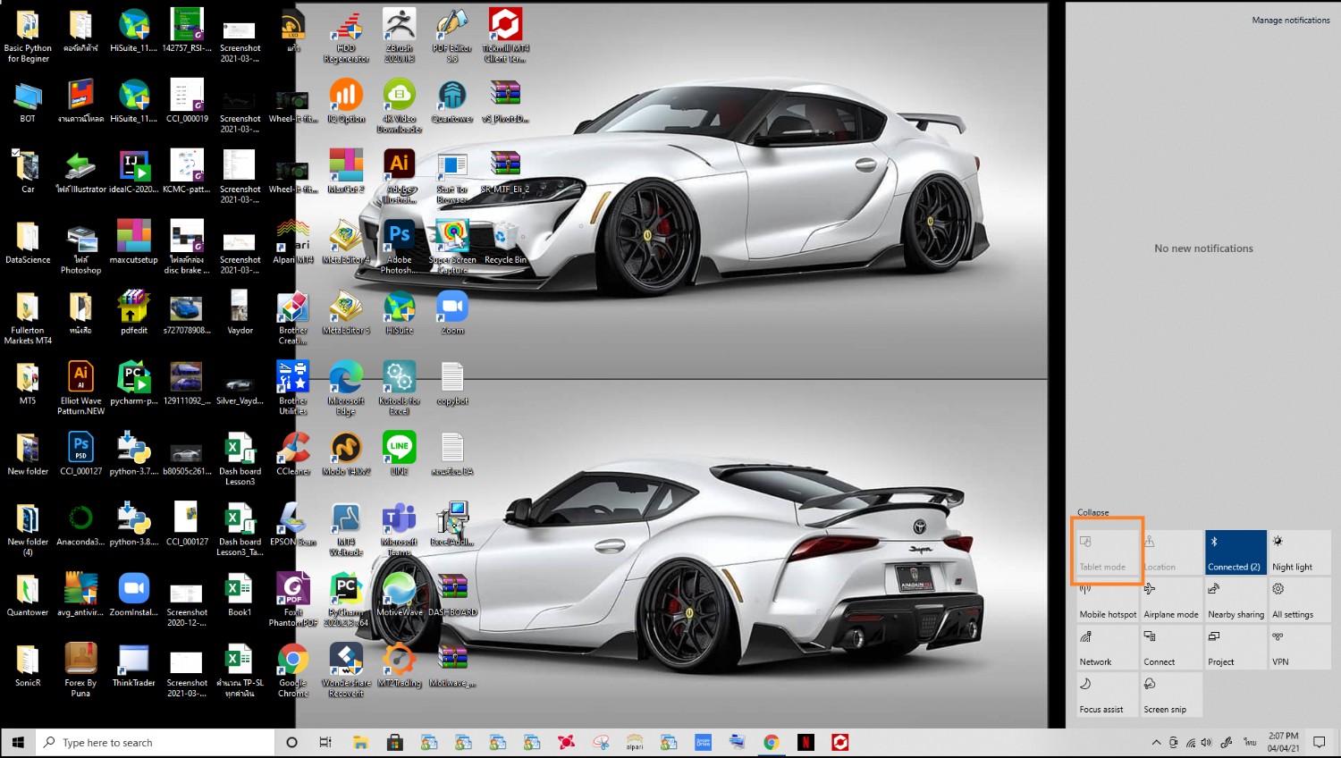
Task: Show hidden system tray icons
Action: pyautogui.click(x=1156, y=742)
